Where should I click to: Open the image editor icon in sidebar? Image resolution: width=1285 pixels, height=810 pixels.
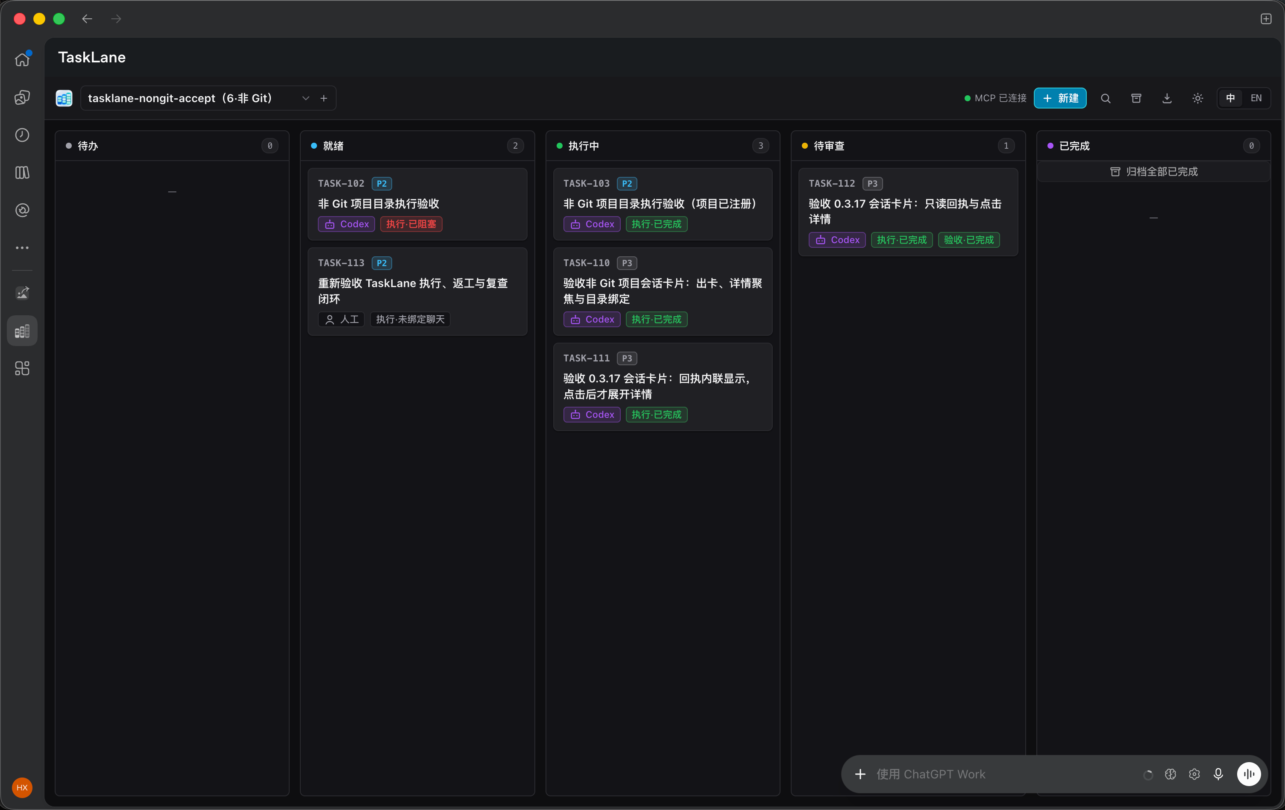click(22, 293)
